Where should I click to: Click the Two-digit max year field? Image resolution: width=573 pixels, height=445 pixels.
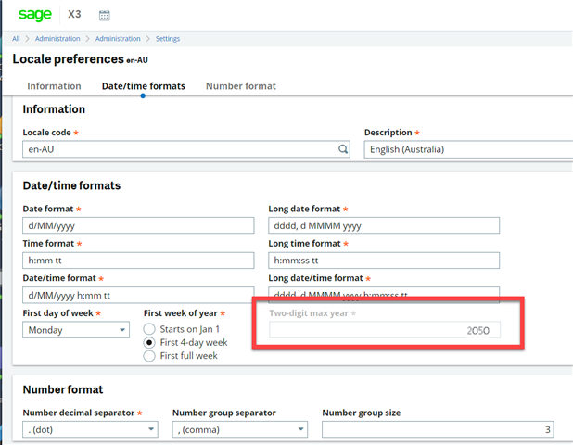pyautogui.click(x=384, y=330)
